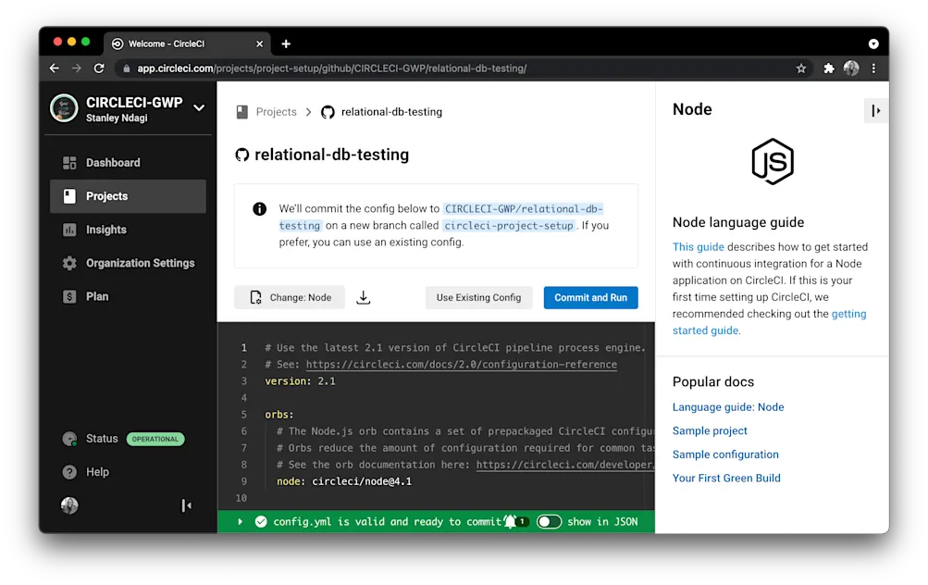Open the notification bell on the validation bar
928x585 pixels.
pos(508,521)
